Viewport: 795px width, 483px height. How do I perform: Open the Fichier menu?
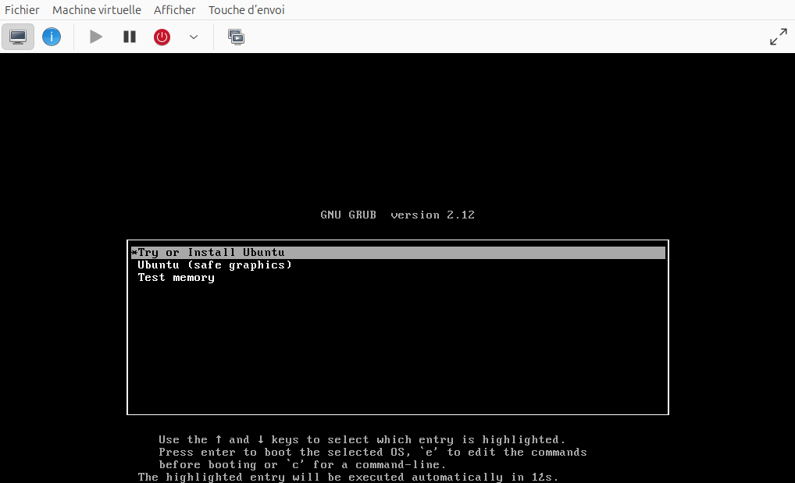22,10
